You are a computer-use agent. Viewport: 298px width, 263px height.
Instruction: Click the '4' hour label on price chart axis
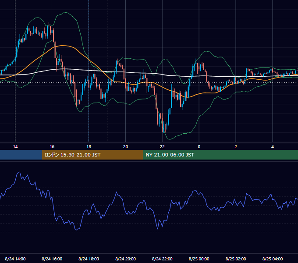click(273, 147)
